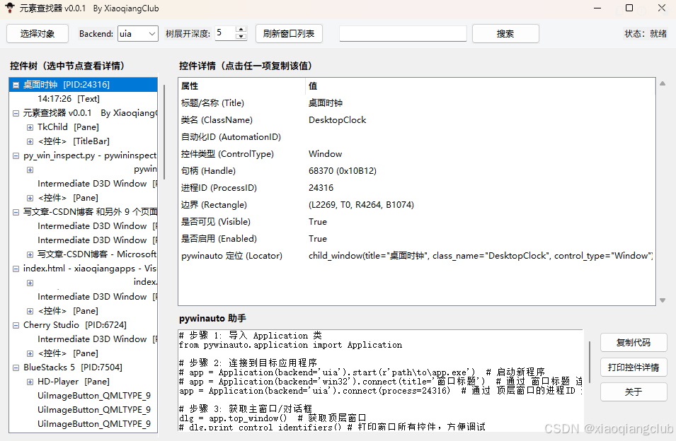Select the 14:17:26 [Text] tree item
The height and width of the screenshot is (441, 676).
[69, 99]
